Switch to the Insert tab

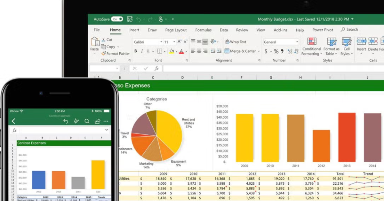(134, 30)
